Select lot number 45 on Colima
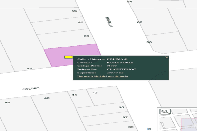 tap(30, 68)
